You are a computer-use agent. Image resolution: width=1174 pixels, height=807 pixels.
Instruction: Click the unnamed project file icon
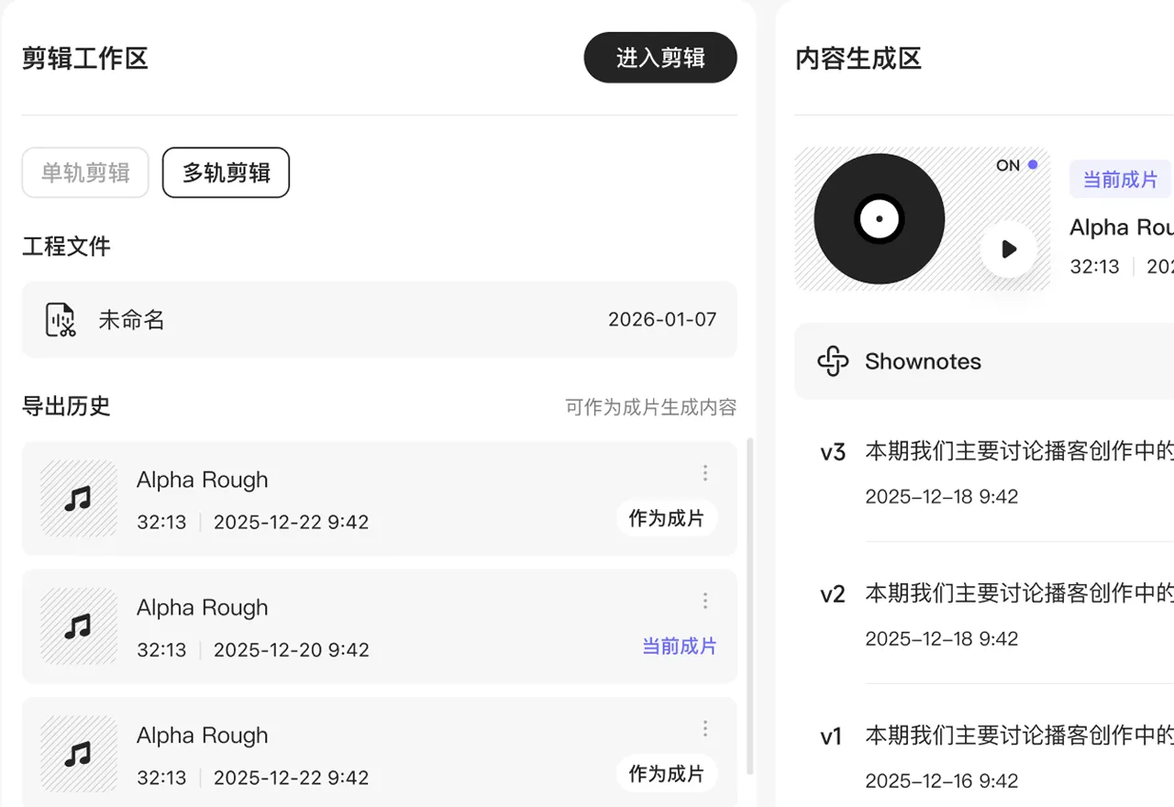tap(61, 320)
